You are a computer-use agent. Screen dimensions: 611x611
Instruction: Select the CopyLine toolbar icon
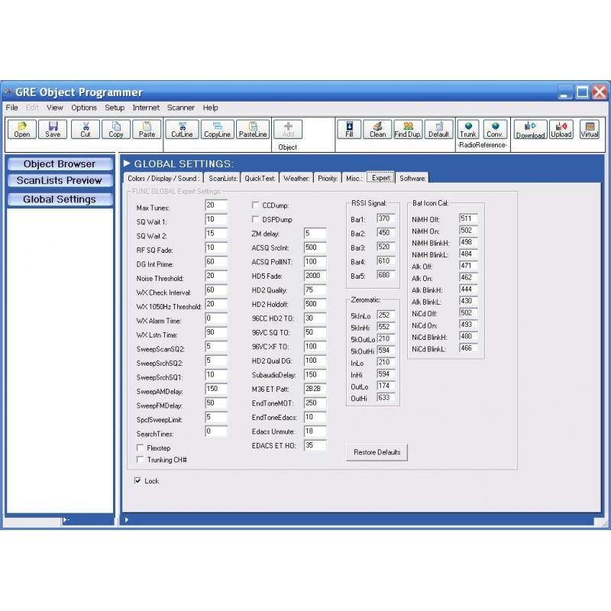point(217,130)
